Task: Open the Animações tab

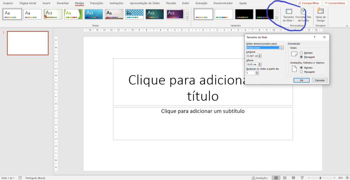Action: pyautogui.click(x=116, y=3)
